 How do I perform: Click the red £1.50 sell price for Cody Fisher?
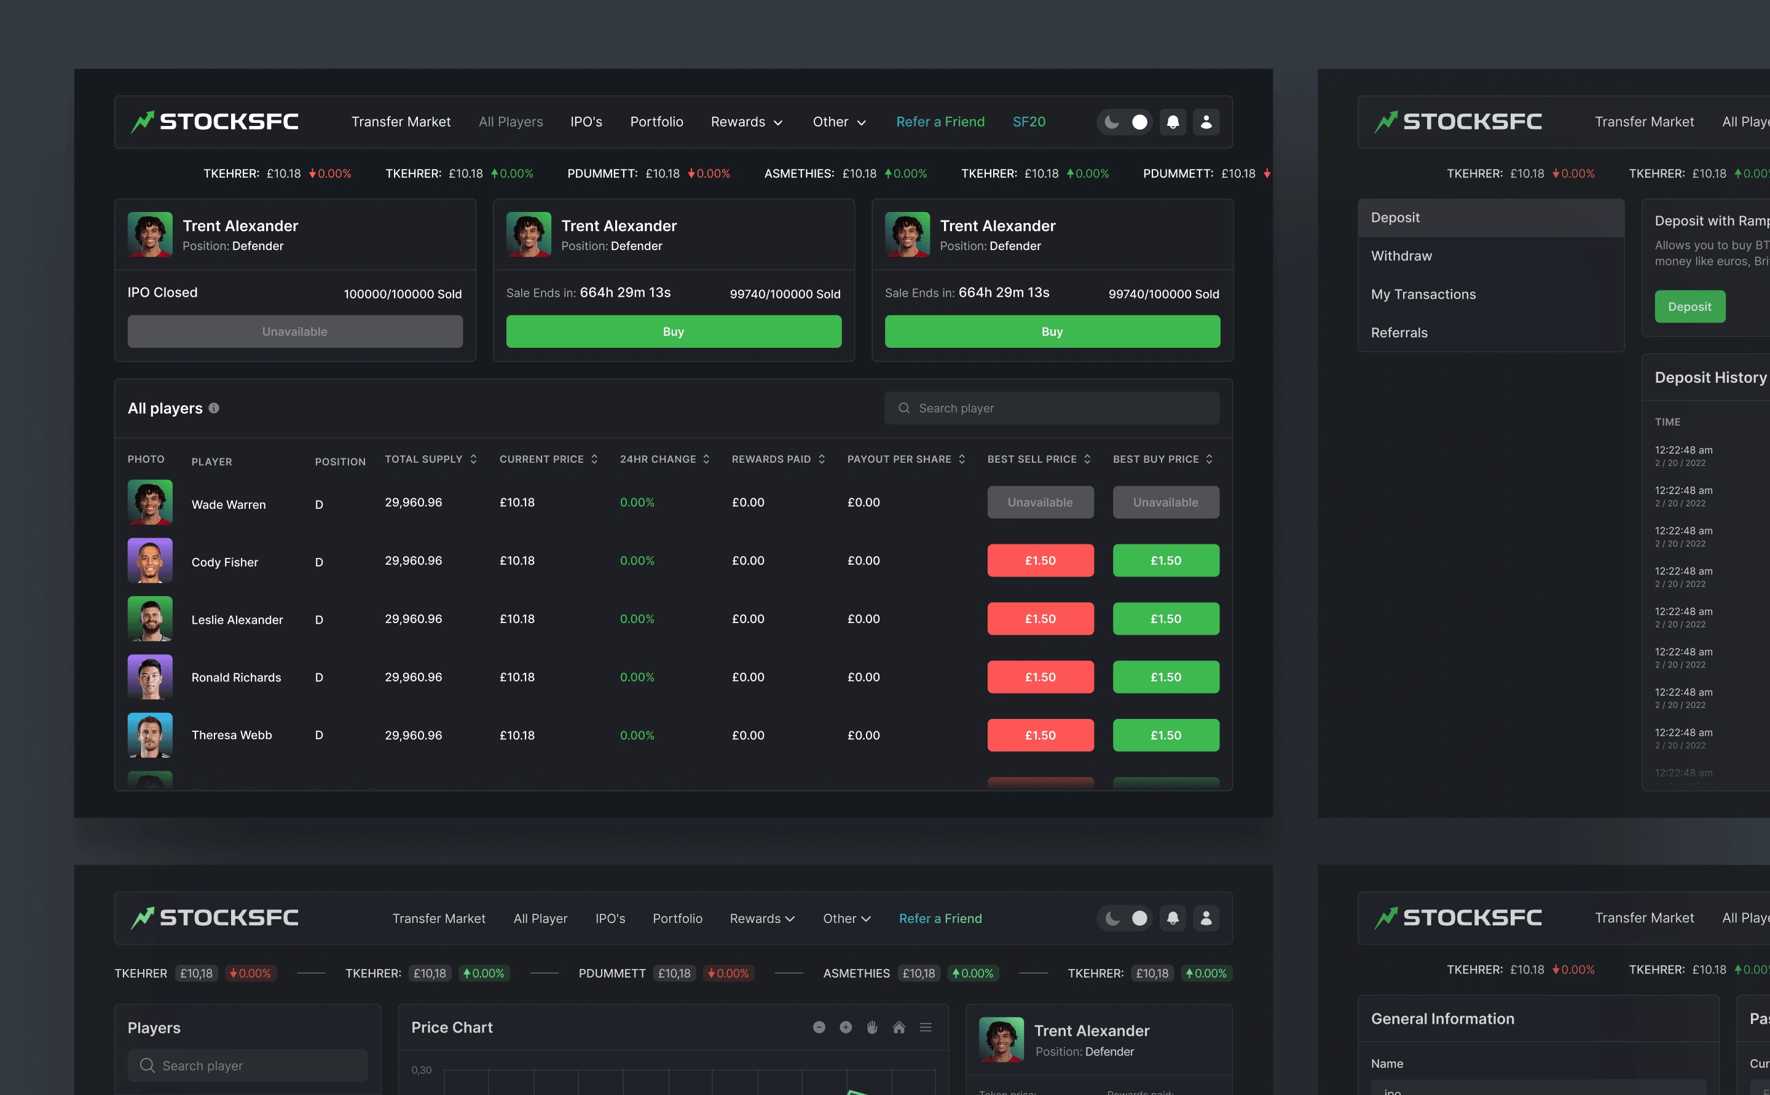1040,560
